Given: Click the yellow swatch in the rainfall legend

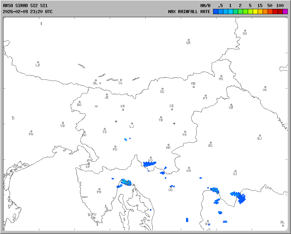Looking at the screenshot, I should [x=255, y=12].
